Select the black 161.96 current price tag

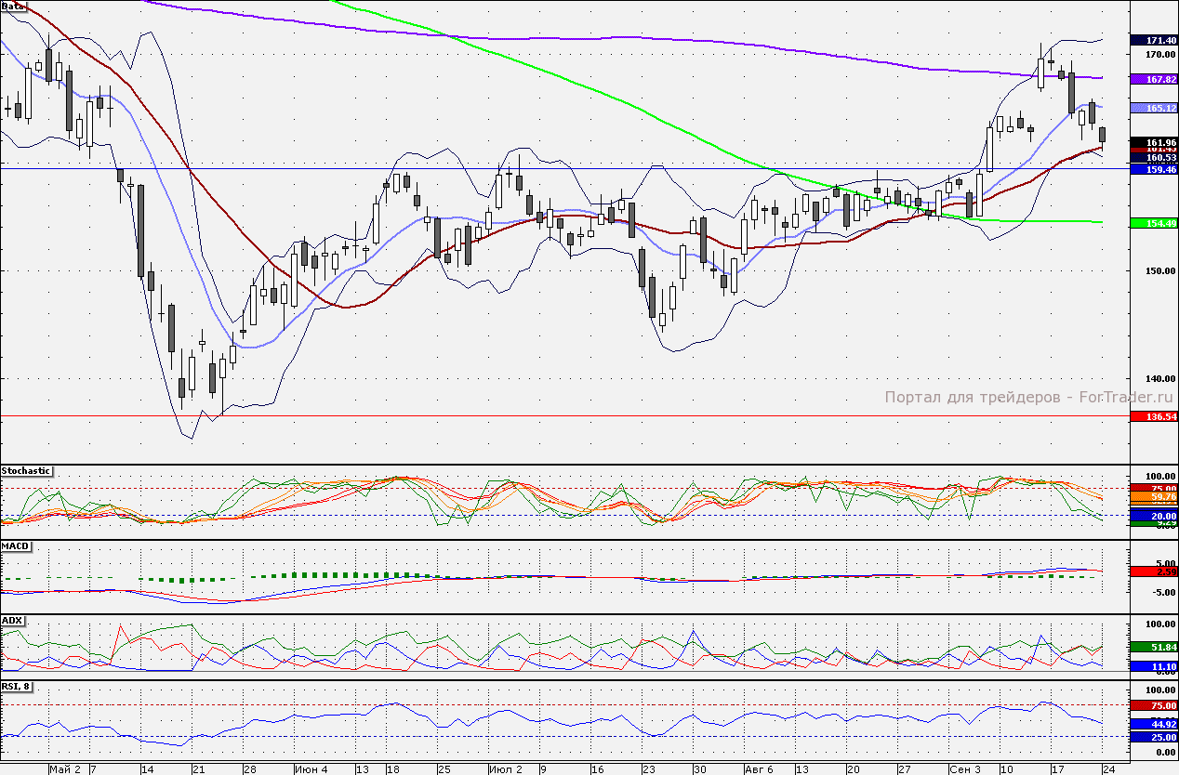click(1153, 141)
